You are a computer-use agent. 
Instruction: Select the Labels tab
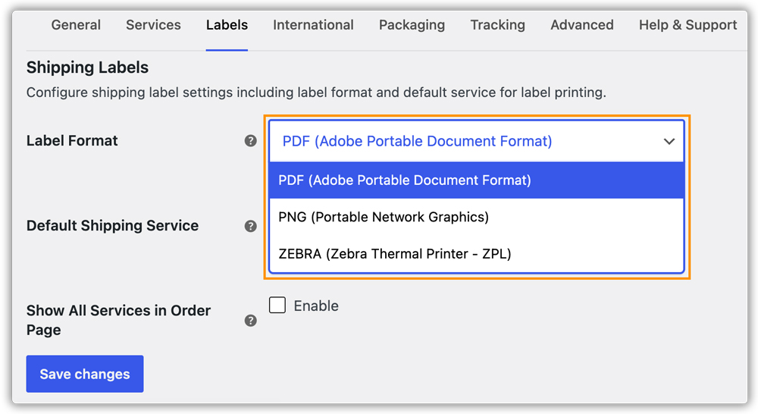(x=227, y=25)
